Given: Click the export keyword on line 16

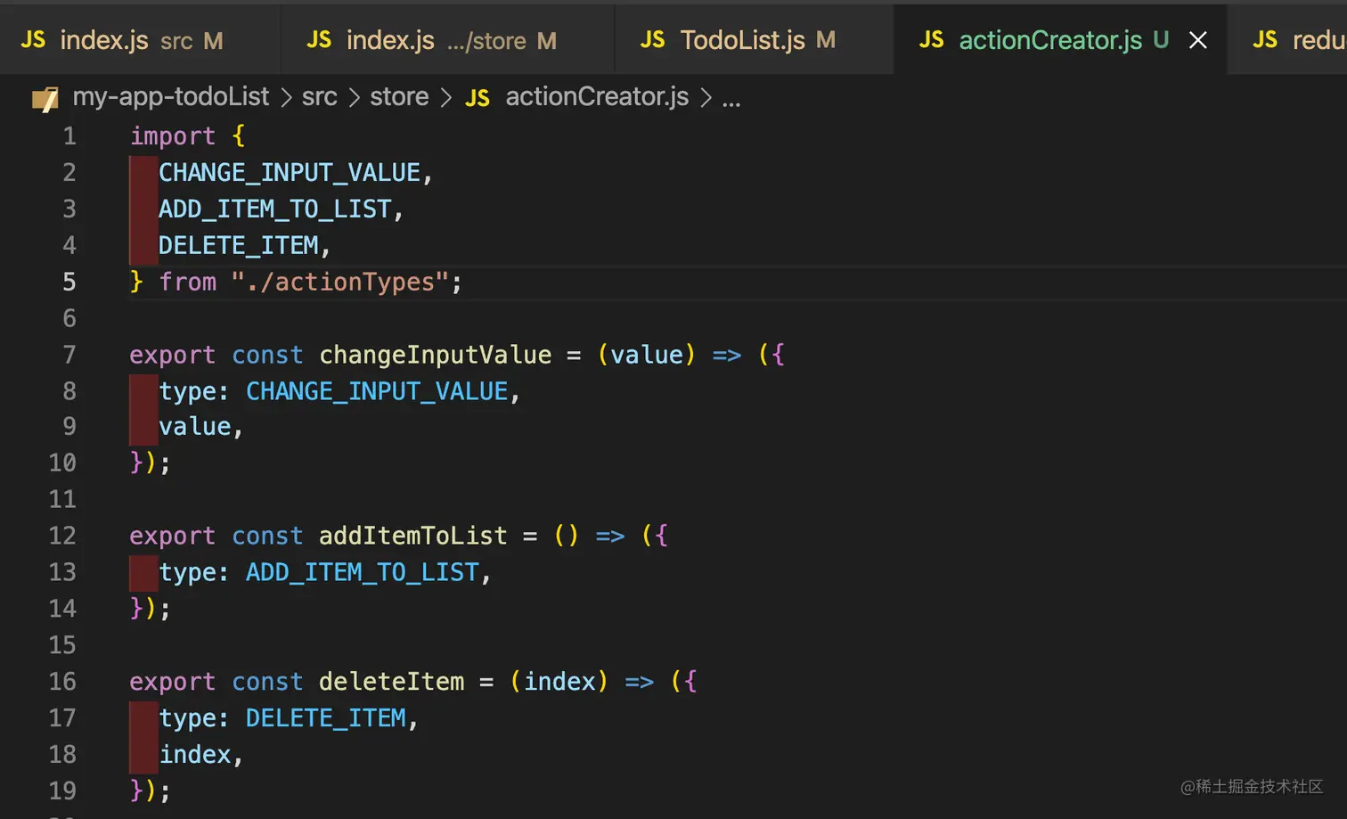Looking at the screenshot, I should click(173, 682).
